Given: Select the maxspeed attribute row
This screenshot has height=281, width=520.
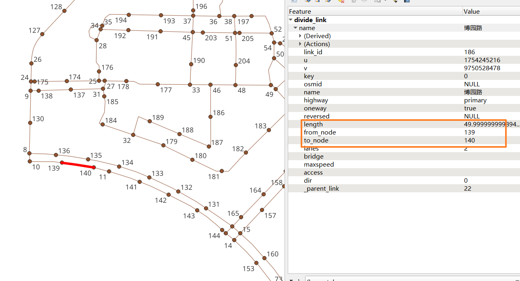Looking at the screenshot, I should [x=404, y=164].
